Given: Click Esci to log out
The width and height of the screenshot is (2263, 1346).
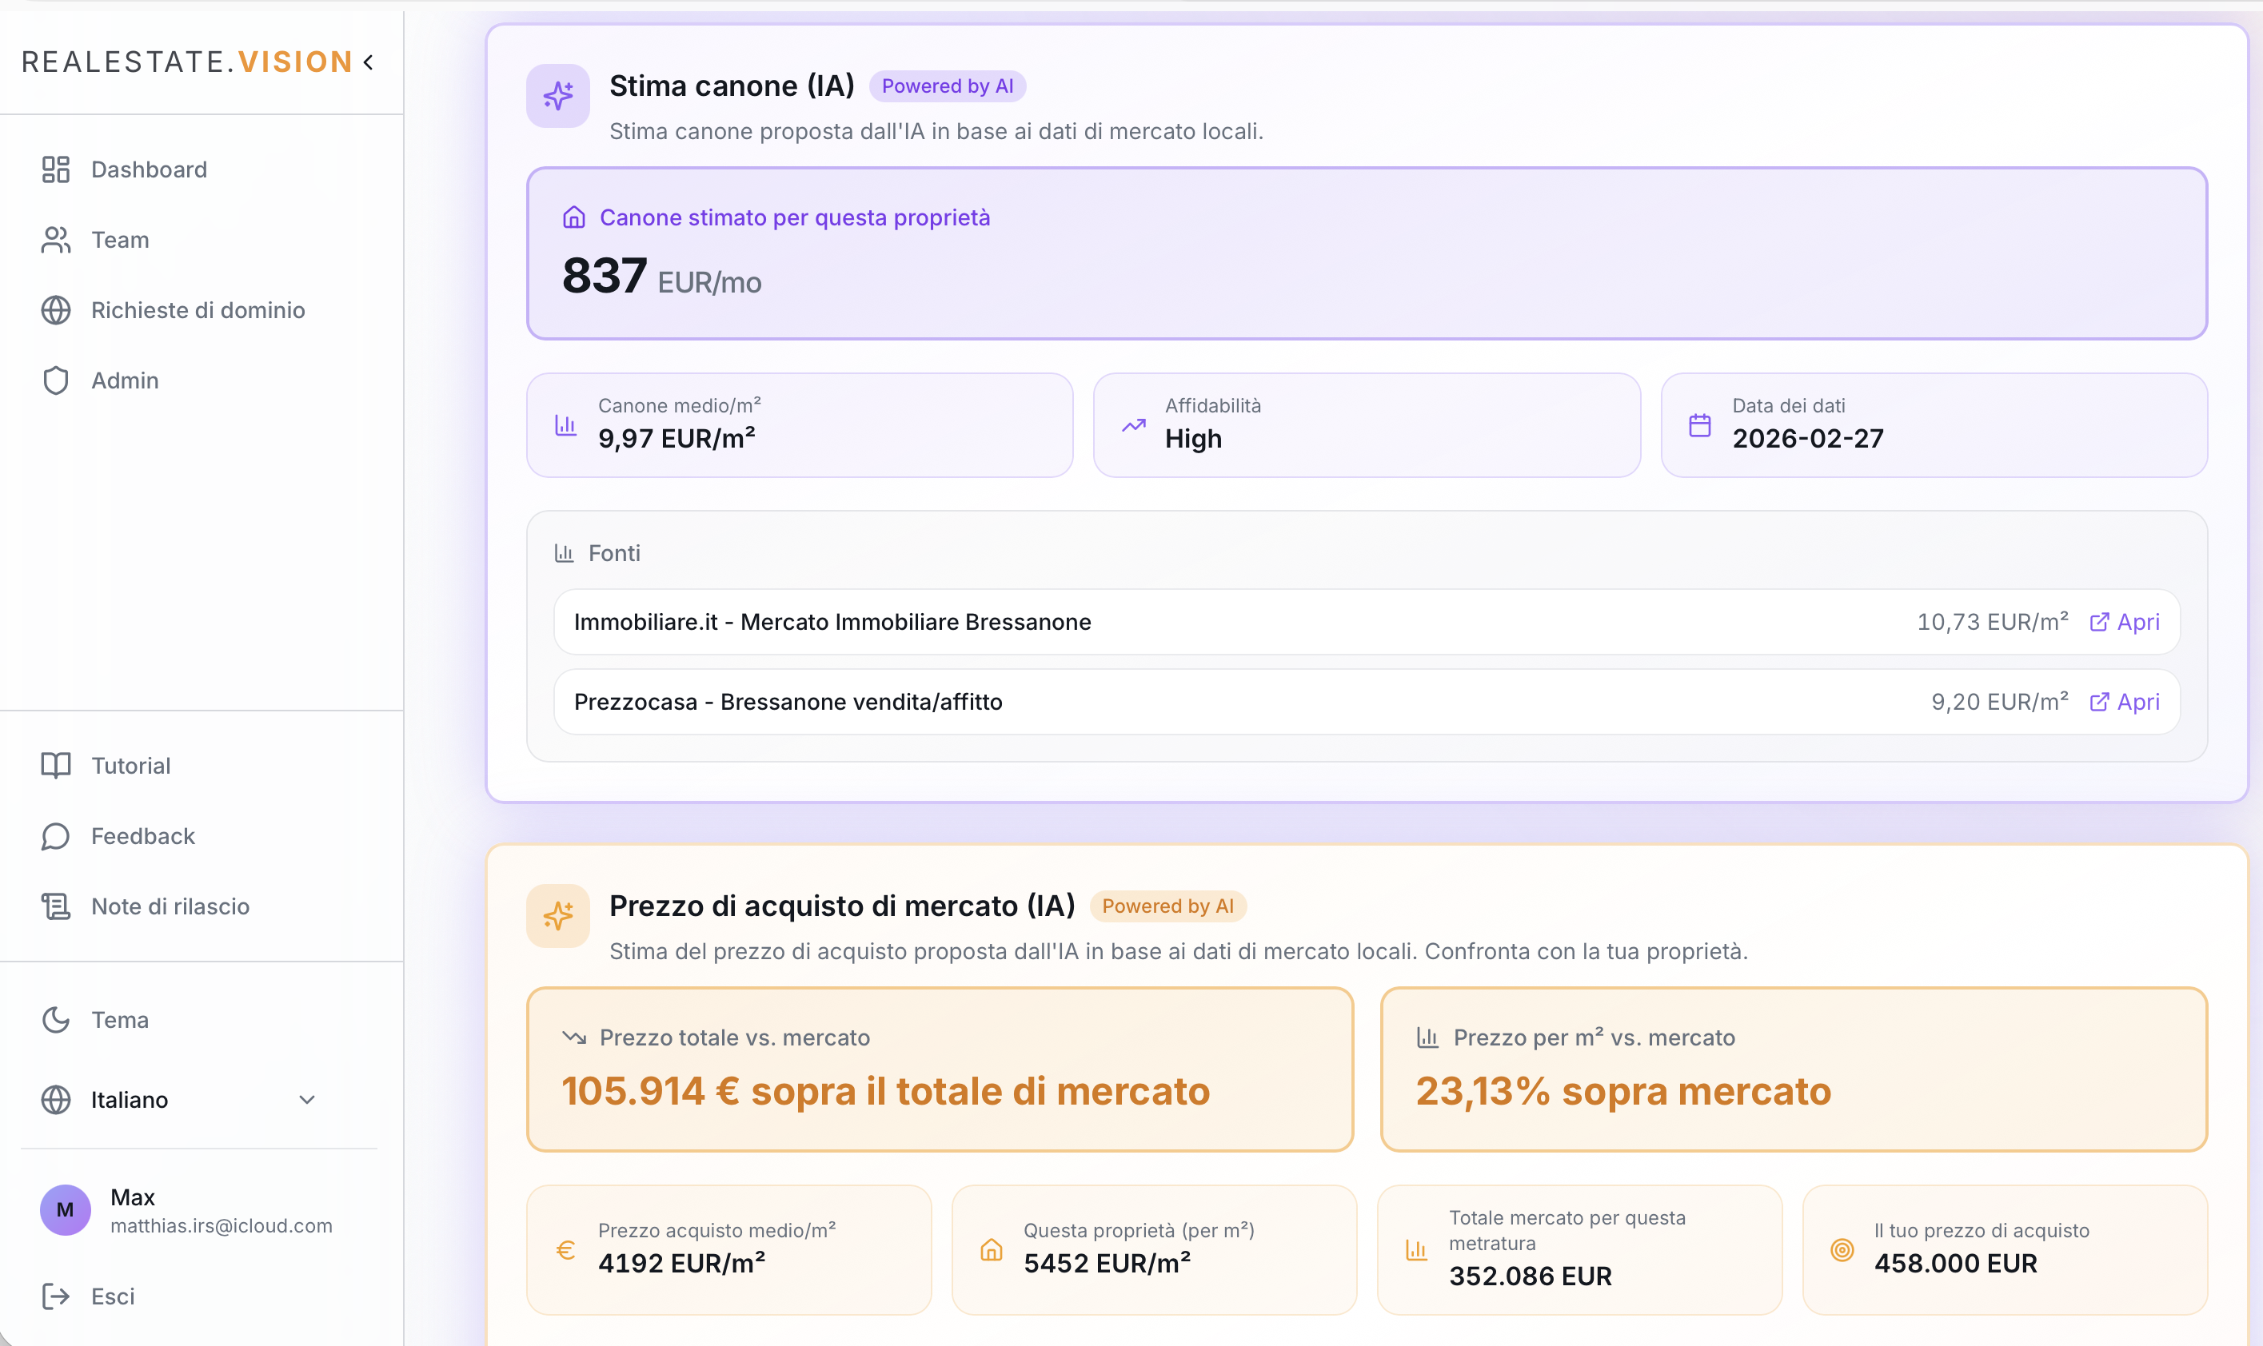Looking at the screenshot, I should [113, 1296].
